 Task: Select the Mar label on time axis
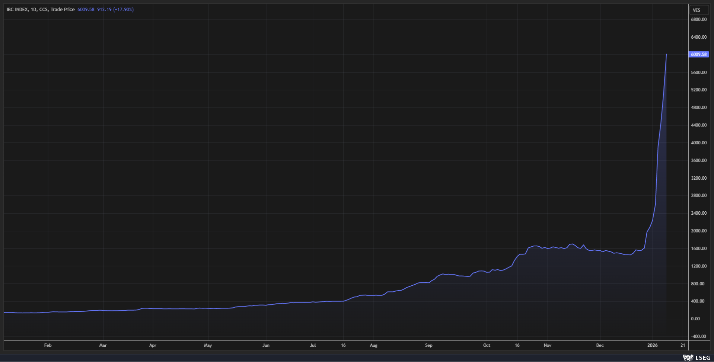click(x=103, y=345)
